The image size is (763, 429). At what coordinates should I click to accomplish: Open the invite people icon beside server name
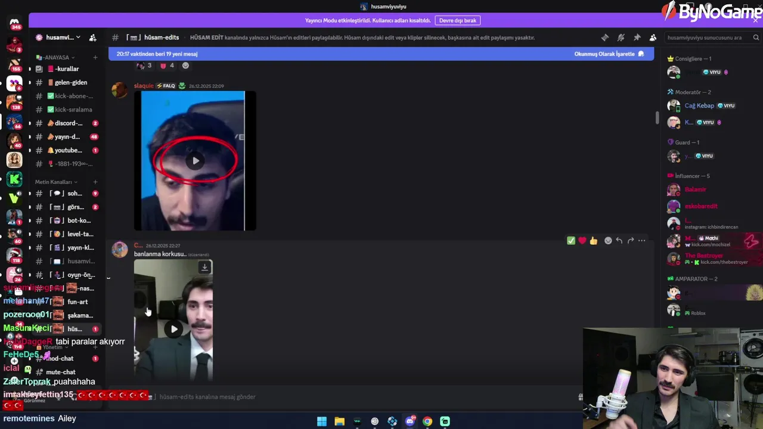[x=93, y=38]
